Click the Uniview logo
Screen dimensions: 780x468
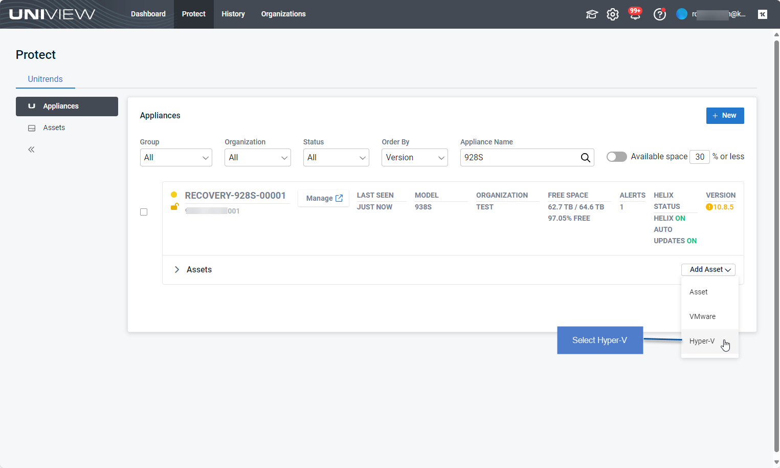pyautogui.click(x=52, y=14)
